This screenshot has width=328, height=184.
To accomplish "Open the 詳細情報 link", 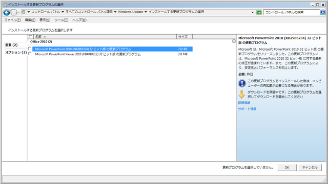I will 244,103.
